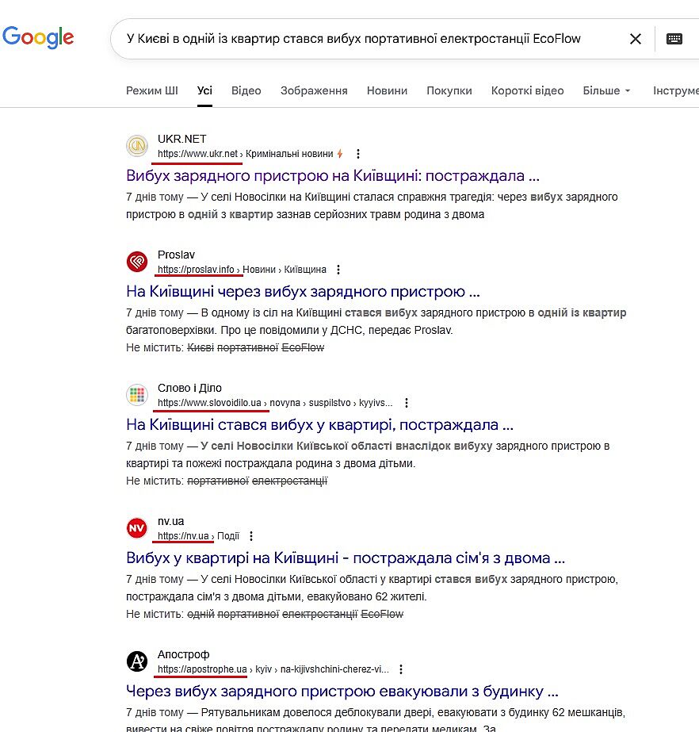Open 'Через вибух зарядного пристрою евакуювали' link
Image resolution: width=699 pixels, height=732 pixels.
pos(342,691)
